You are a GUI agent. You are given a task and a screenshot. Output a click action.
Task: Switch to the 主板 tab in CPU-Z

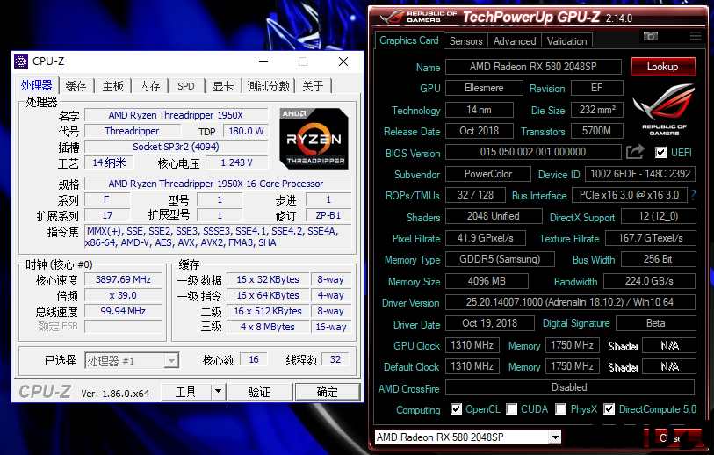pyautogui.click(x=112, y=86)
